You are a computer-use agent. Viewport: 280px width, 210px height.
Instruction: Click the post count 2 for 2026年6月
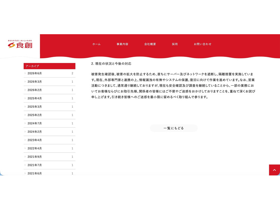(72, 73)
